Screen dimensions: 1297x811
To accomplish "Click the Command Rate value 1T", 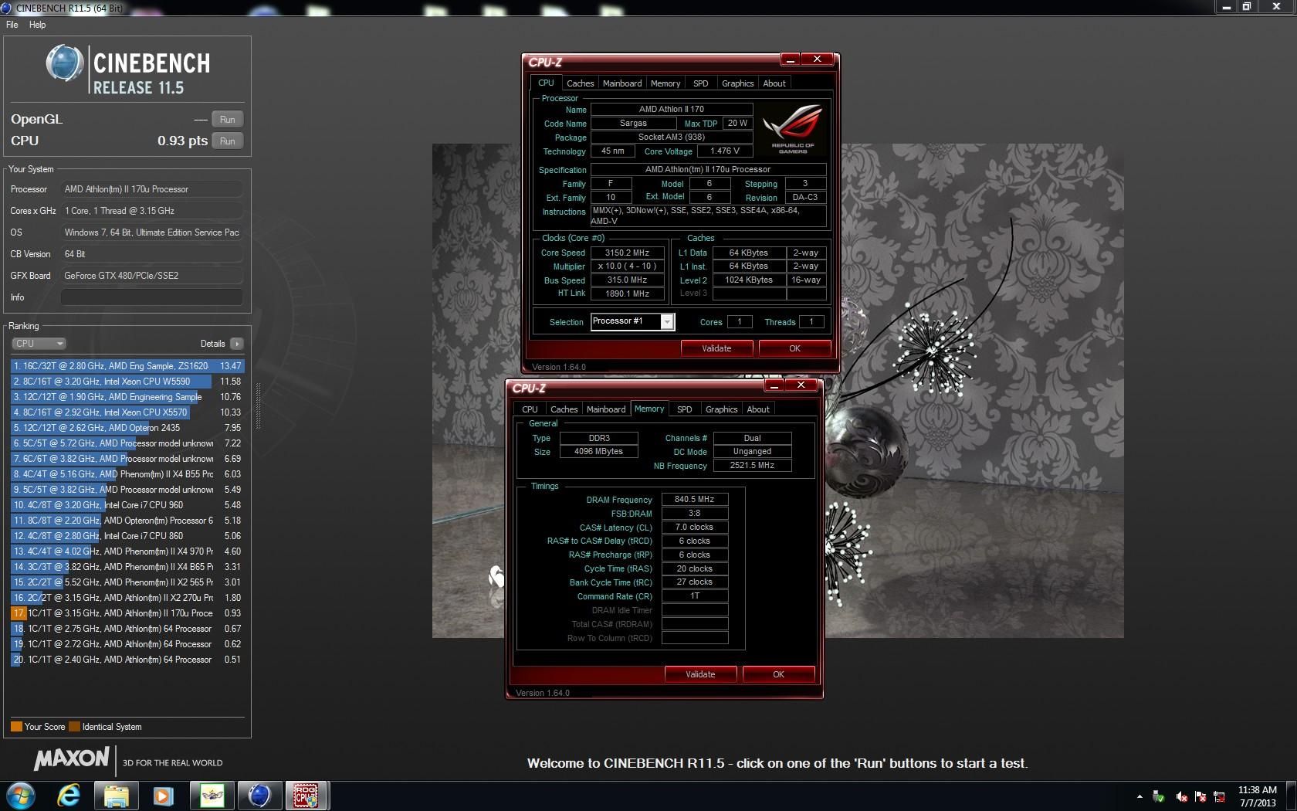I will pos(694,596).
